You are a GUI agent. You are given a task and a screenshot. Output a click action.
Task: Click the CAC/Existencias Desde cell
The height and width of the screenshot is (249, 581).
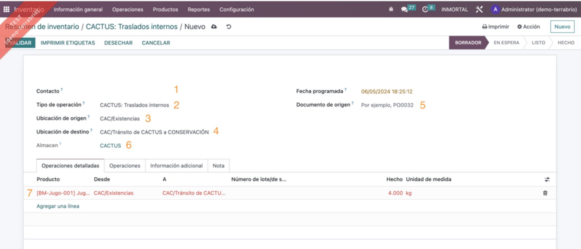pos(114,193)
